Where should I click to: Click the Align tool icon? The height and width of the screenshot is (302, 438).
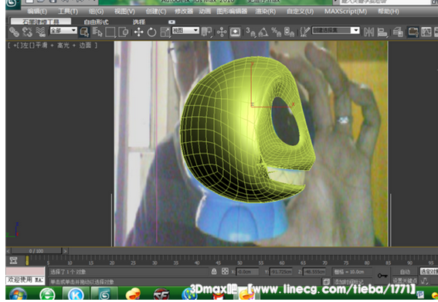coord(382,32)
